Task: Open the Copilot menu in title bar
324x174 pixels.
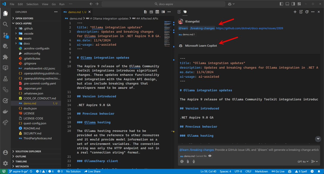Action: click(x=231, y=4)
